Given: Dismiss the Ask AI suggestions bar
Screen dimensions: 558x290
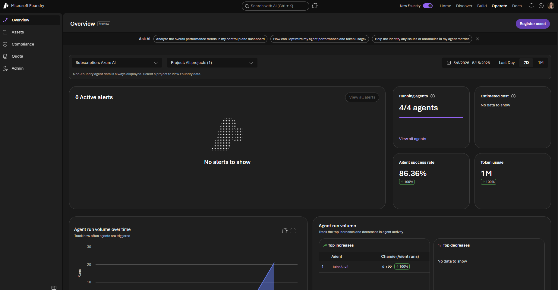Looking at the screenshot, I should 478,39.
